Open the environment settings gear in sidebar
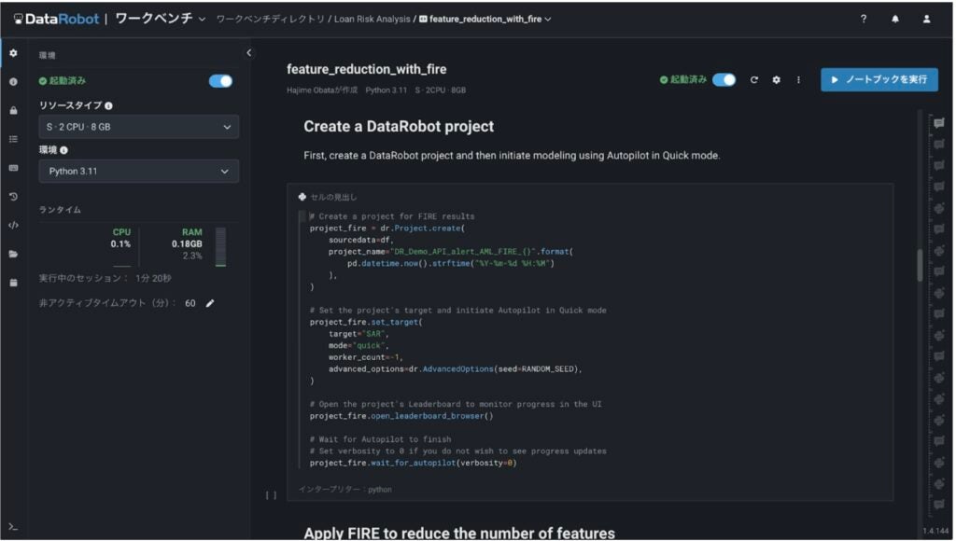The width and height of the screenshot is (956, 541). (x=13, y=53)
